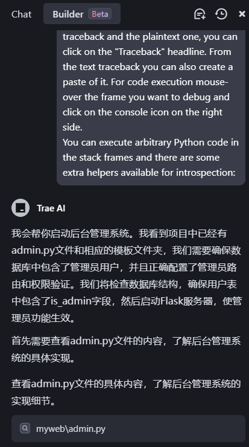Viewport: 249px width, 447px height.
Task: Close the Trae AI side panel
Action: click(242, 14)
